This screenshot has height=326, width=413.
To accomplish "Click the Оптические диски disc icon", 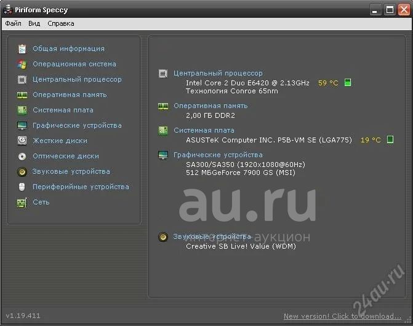I will tap(22, 157).
